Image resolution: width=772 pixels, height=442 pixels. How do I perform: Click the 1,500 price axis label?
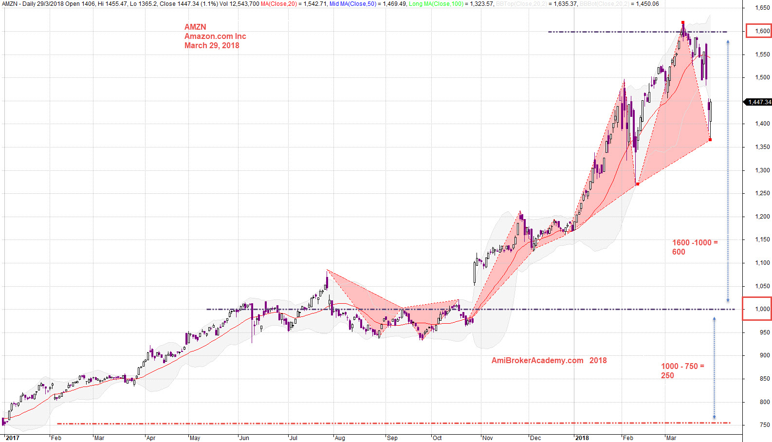(762, 77)
